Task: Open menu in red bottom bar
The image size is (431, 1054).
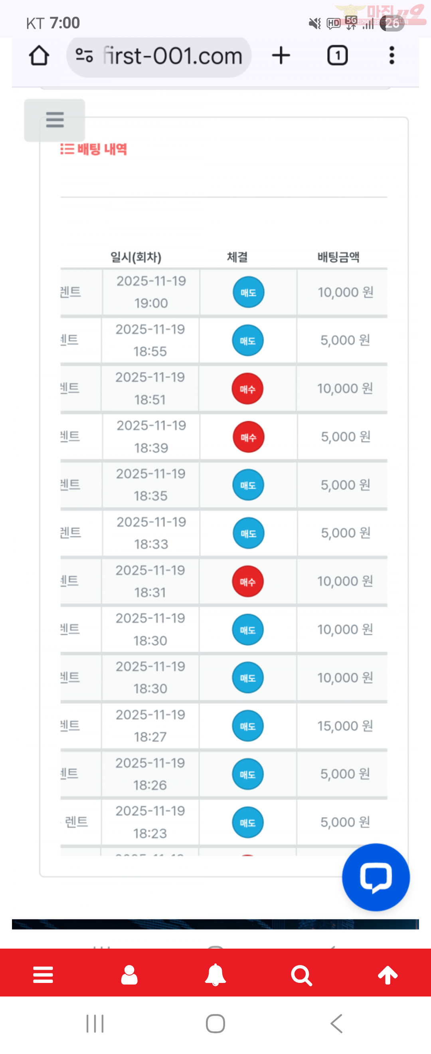Action: point(43,975)
